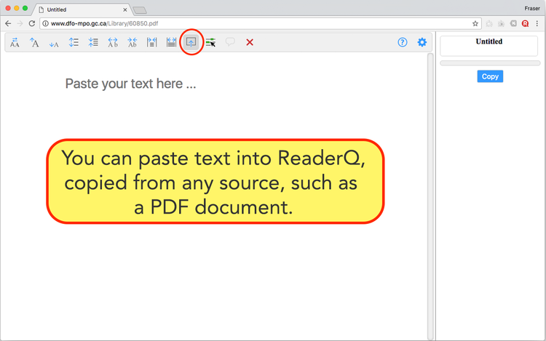Increase font size with the up-arrow A icon
This screenshot has width=546, height=341.
34,42
